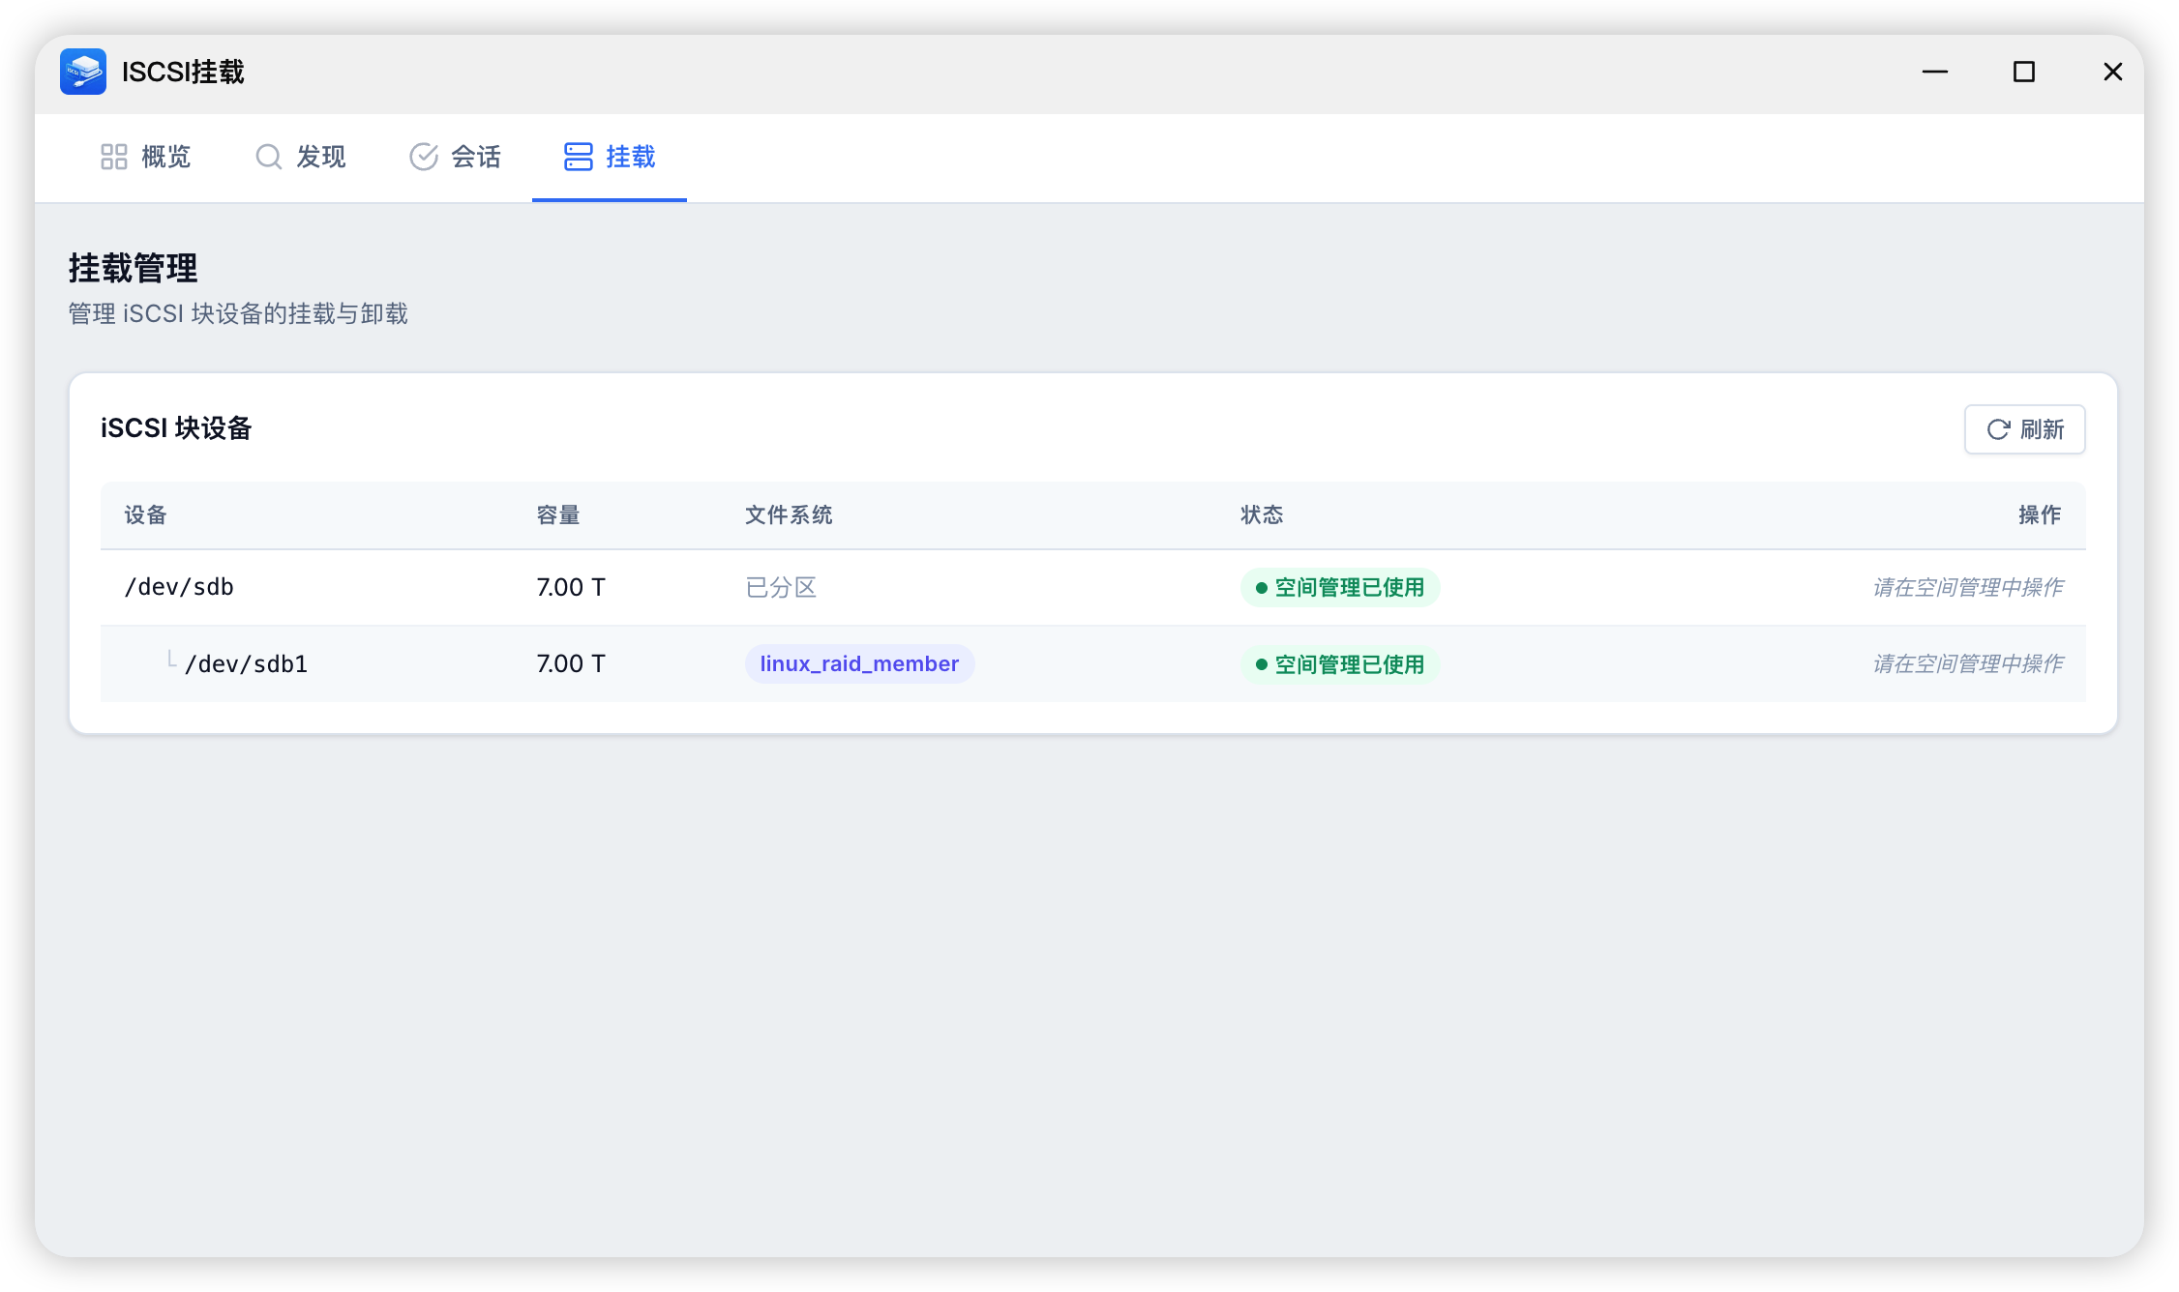Click the 文件系统 column header
This screenshot has width=2179, height=1292.
tap(789, 514)
